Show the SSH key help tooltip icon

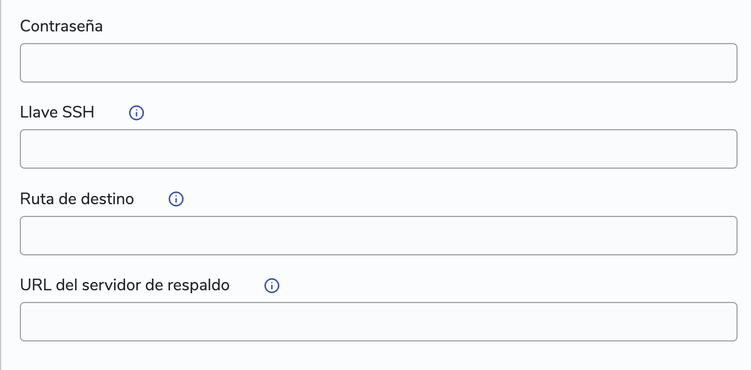[136, 113]
